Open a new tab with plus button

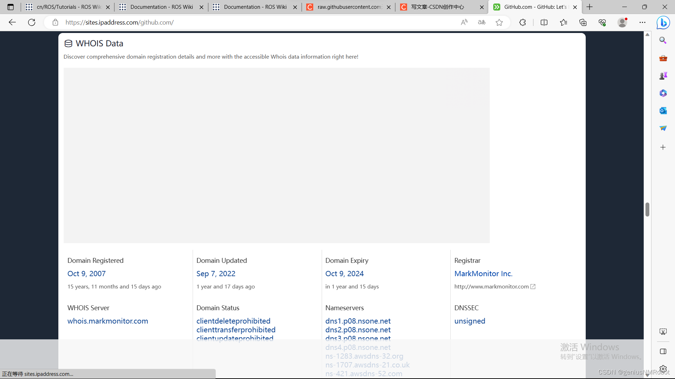tap(590, 7)
